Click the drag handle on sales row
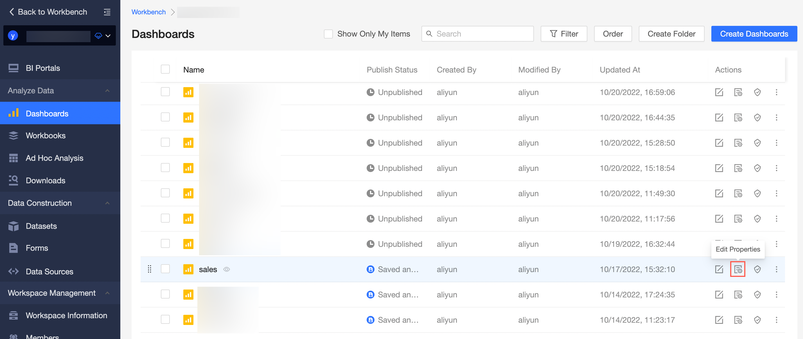Image resolution: width=803 pixels, height=339 pixels. [150, 269]
